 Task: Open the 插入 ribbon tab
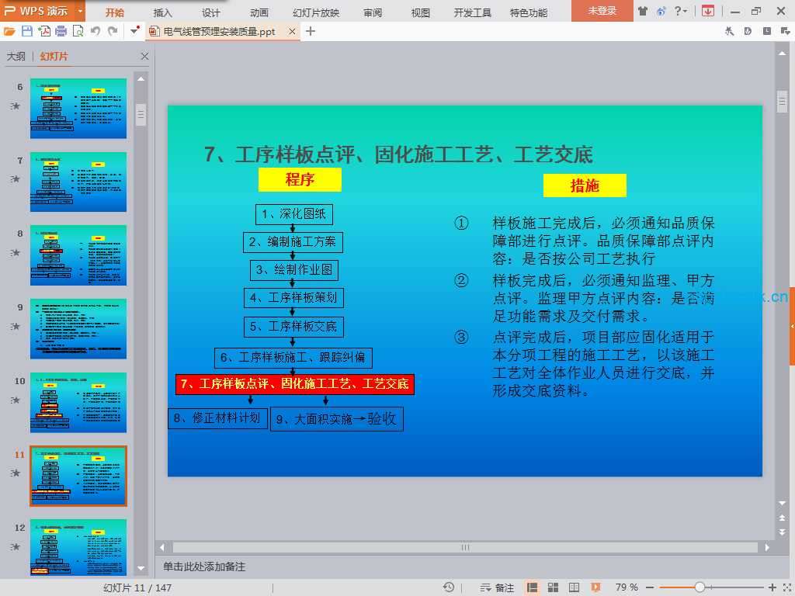163,12
